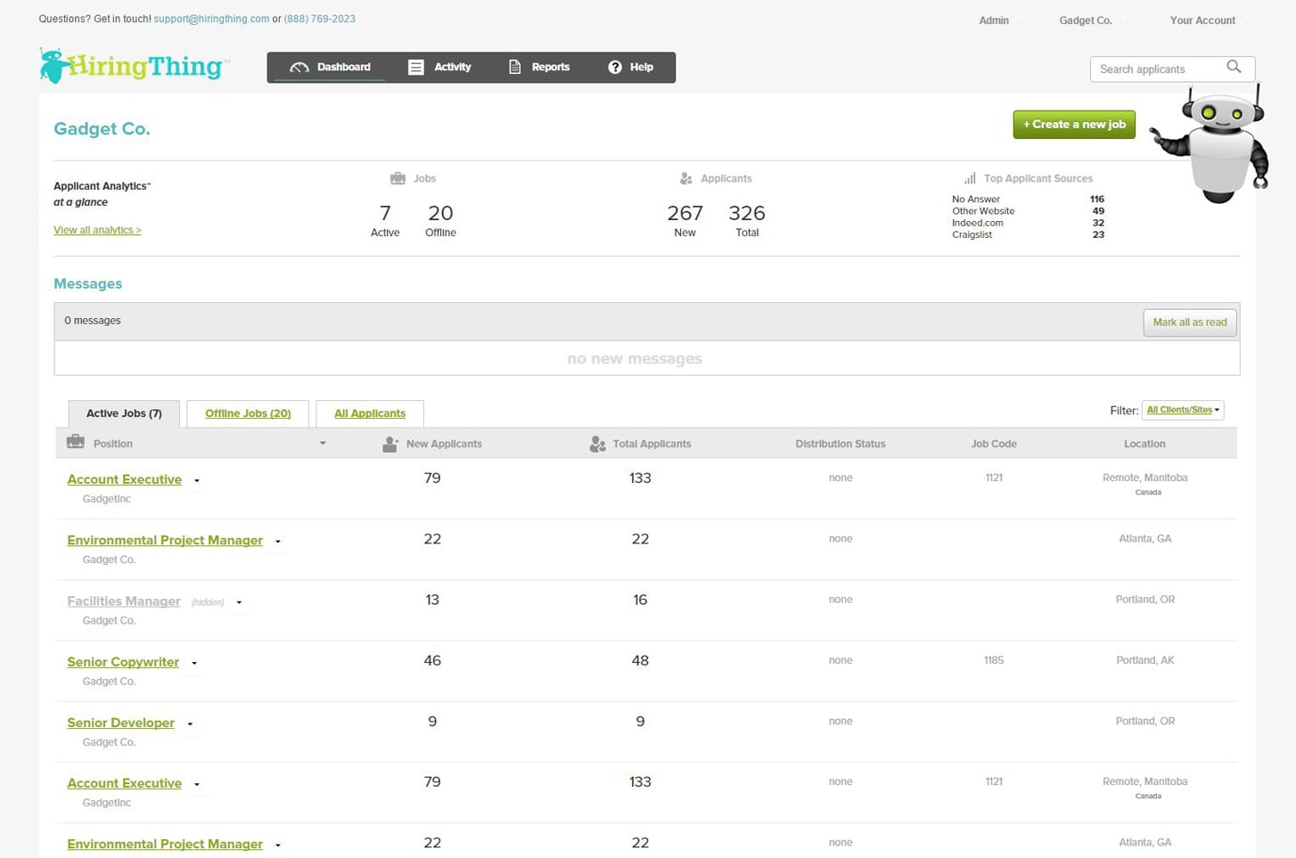The image size is (1296, 858).
Task: Click Create a new job button
Action: (1074, 125)
